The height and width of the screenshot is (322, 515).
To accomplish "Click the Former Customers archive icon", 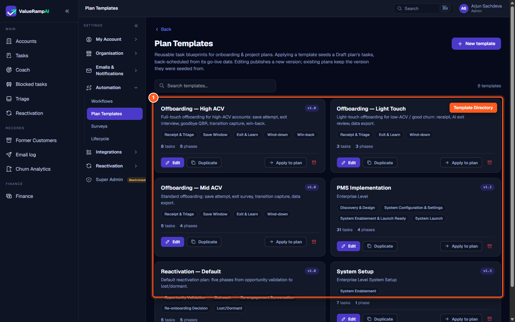I will click(9, 140).
